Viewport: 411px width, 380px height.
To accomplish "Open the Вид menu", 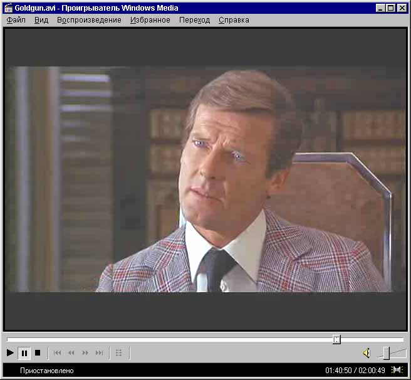I will pyautogui.click(x=41, y=20).
